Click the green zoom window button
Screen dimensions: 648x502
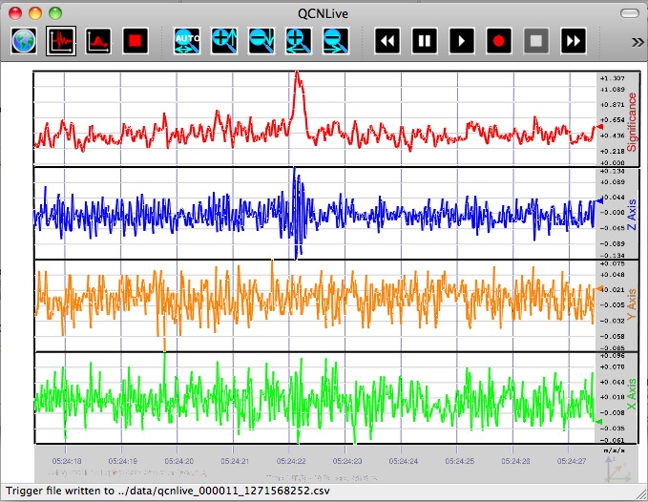click(55, 13)
